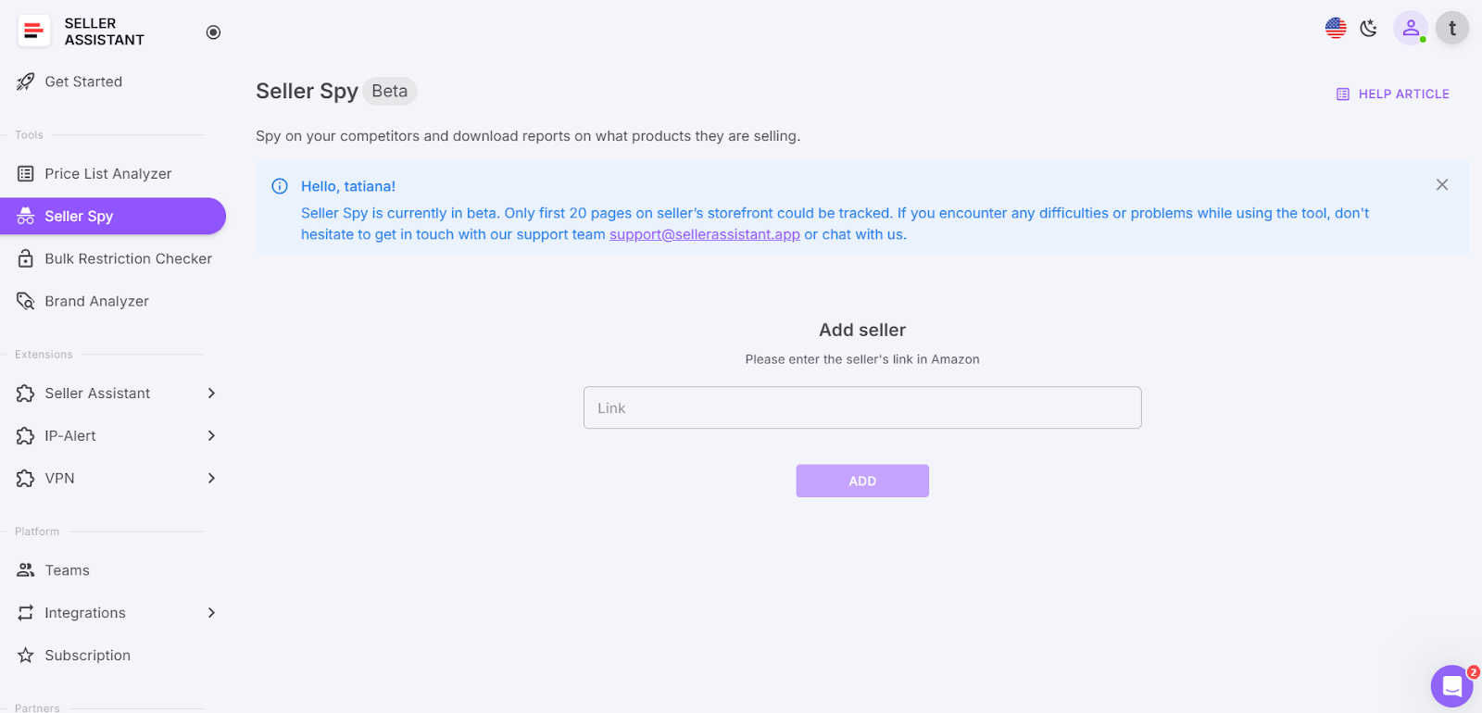
Task: Go to Bulk Restriction Checker
Action: coord(128,259)
